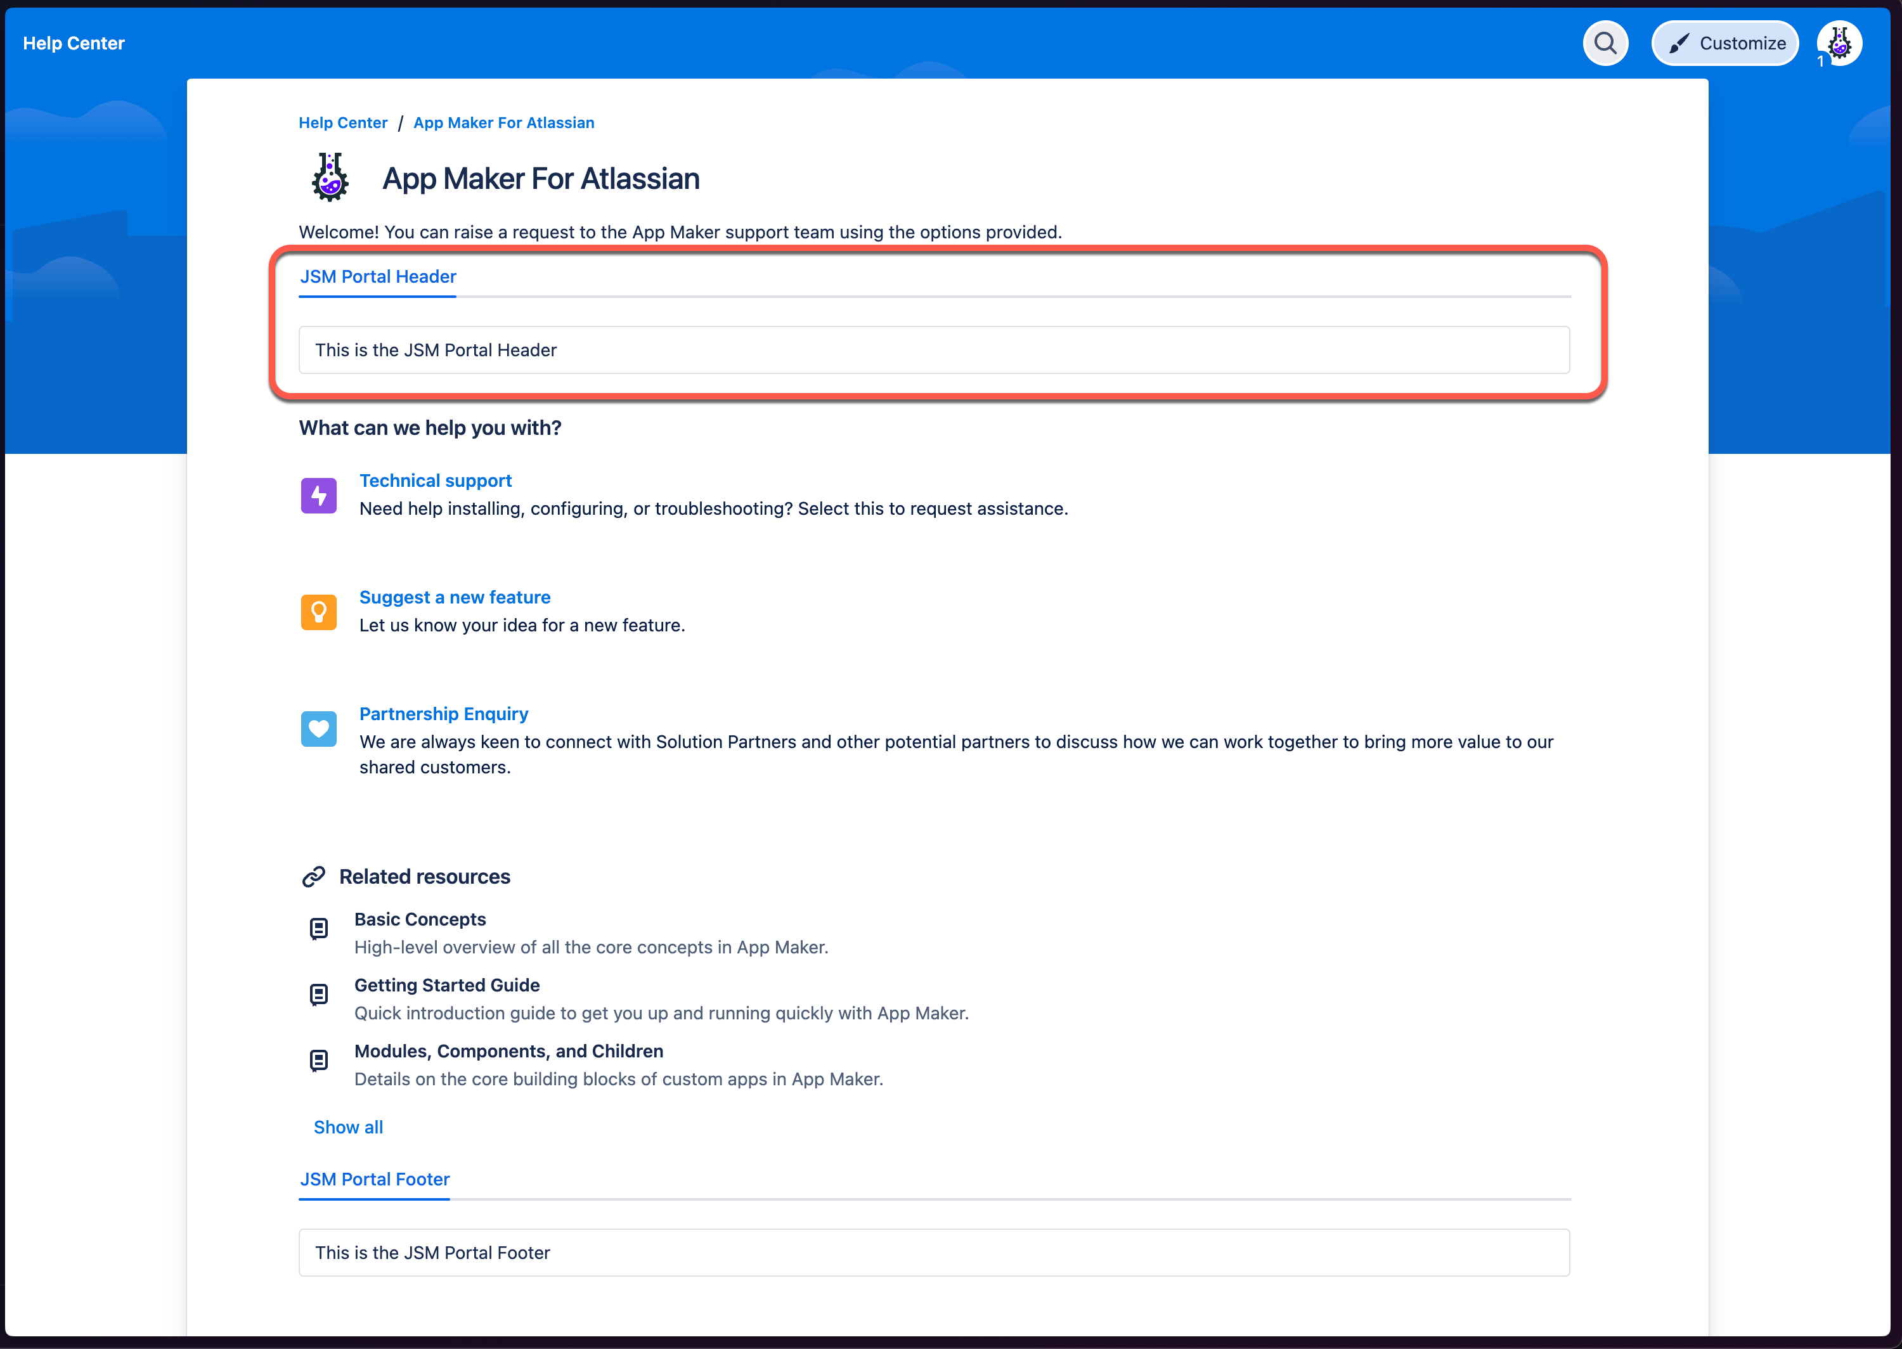Open Modules, Components, and Children article

509,1051
